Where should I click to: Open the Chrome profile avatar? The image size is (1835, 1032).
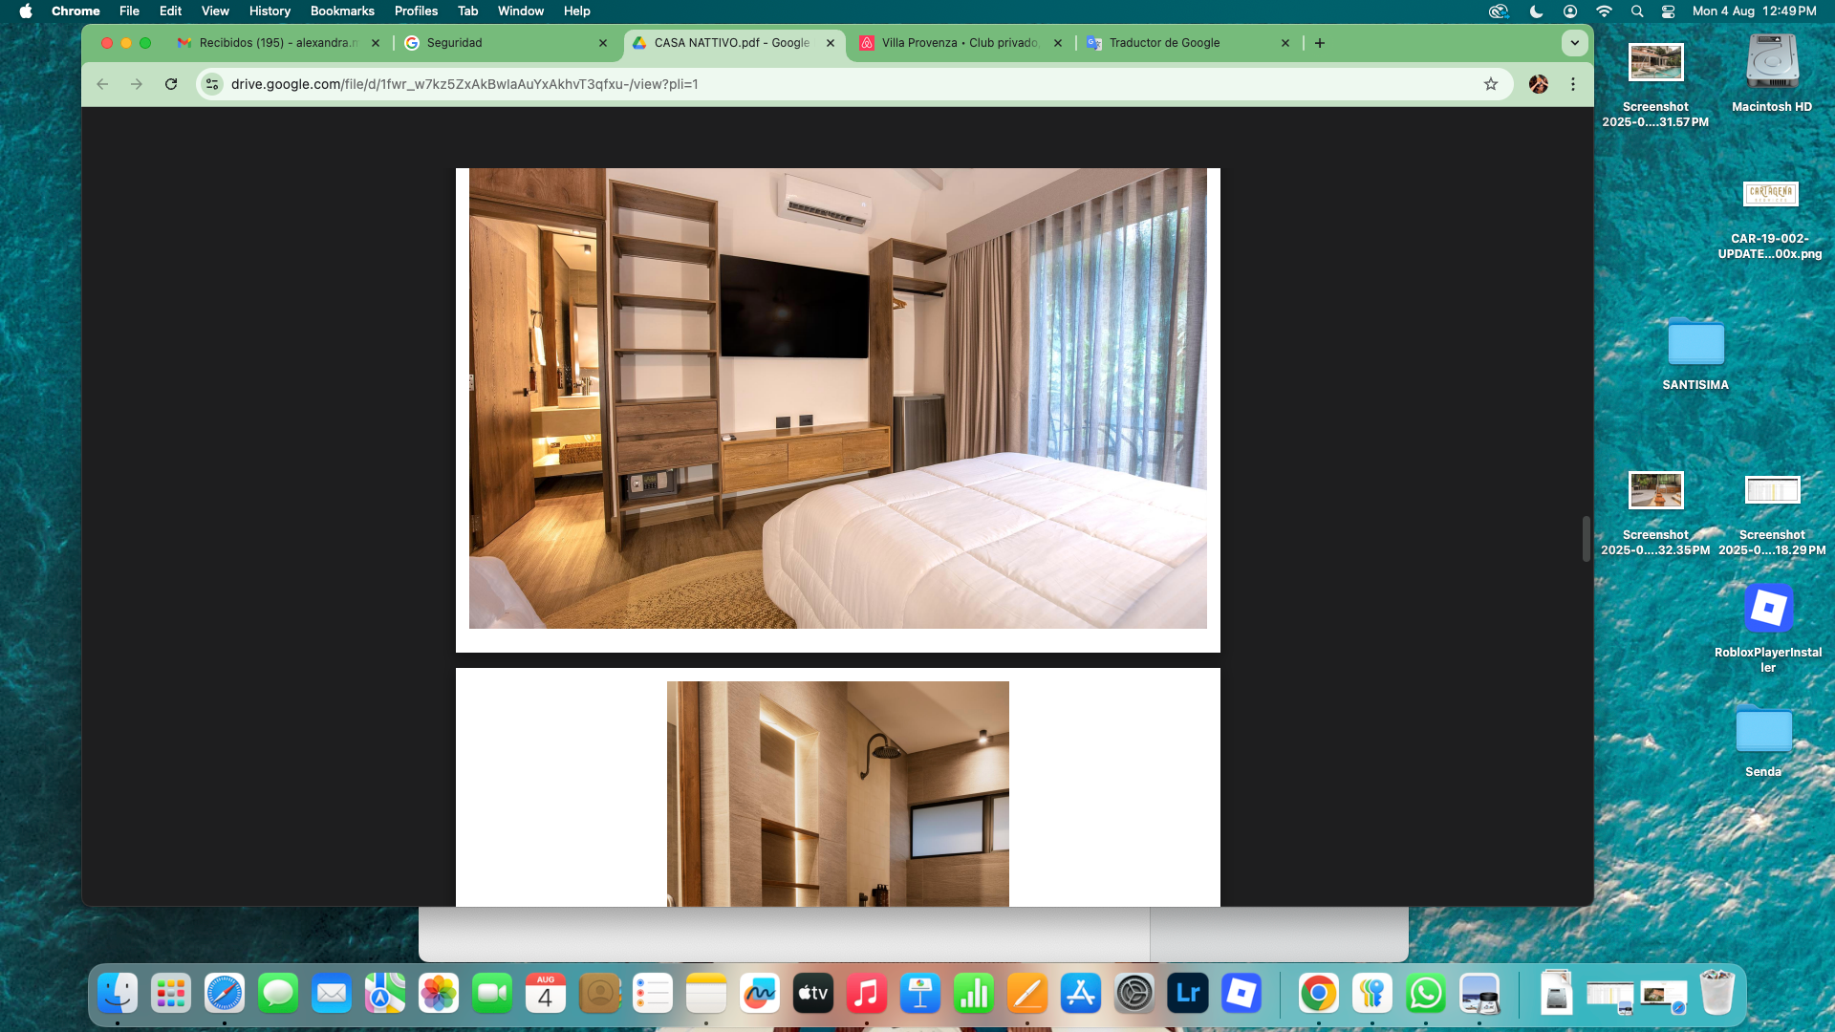(x=1539, y=84)
